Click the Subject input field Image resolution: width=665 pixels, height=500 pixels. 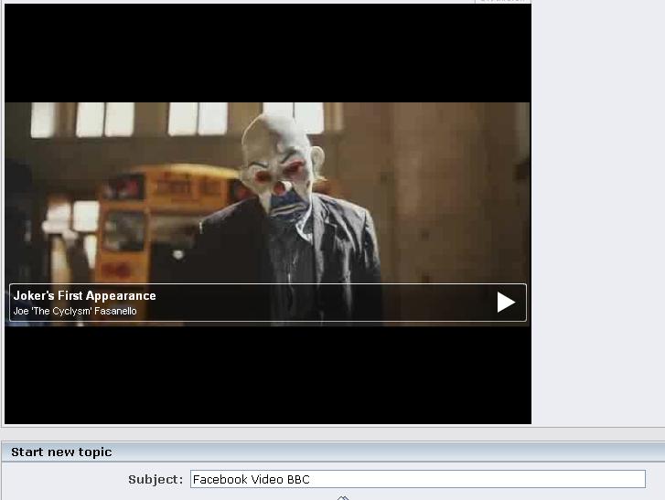[x=418, y=479]
